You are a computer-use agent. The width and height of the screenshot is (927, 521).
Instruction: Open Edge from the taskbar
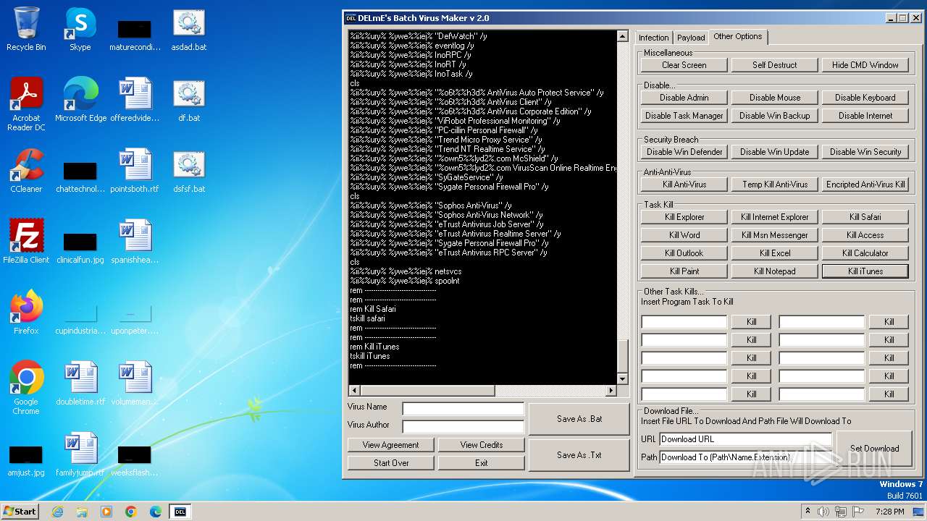tap(156, 512)
